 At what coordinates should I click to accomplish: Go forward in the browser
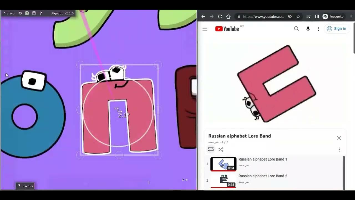[212, 17]
